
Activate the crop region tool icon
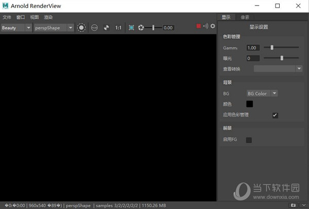click(x=131, y=28)
